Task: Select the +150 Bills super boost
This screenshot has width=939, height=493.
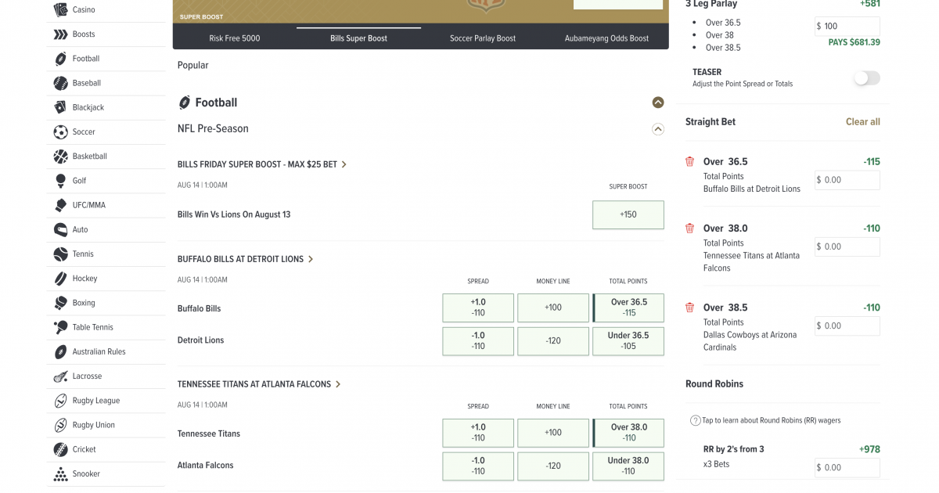Action: click(628, 214)
